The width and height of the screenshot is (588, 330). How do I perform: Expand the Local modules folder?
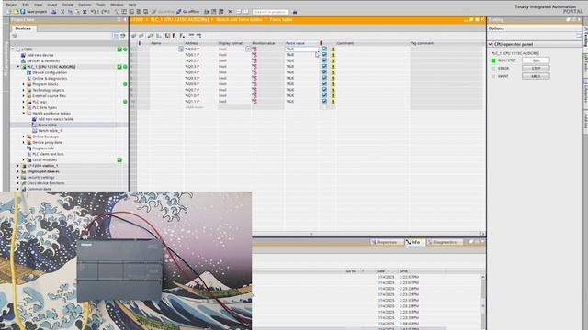[24, 159]
